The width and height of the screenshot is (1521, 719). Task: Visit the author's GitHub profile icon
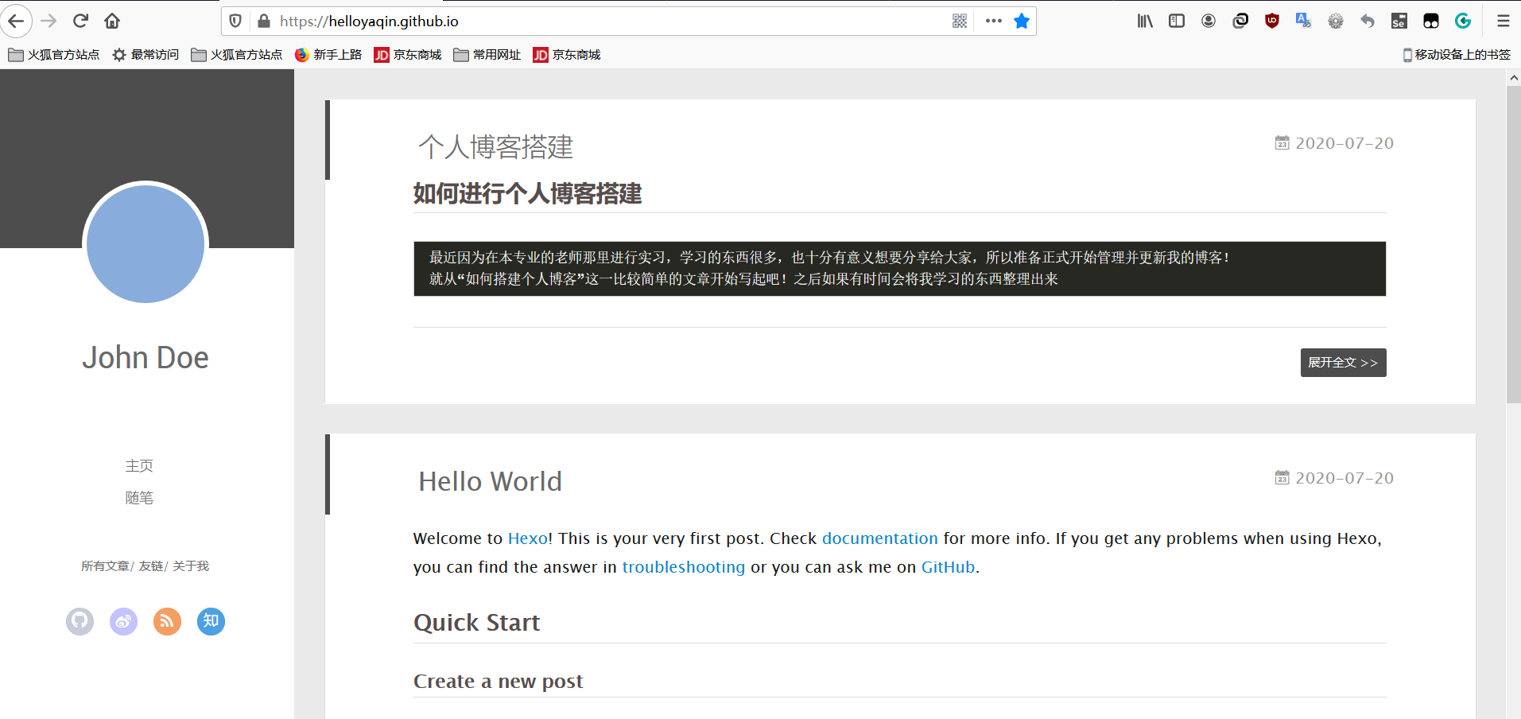(x=80, y=621)
